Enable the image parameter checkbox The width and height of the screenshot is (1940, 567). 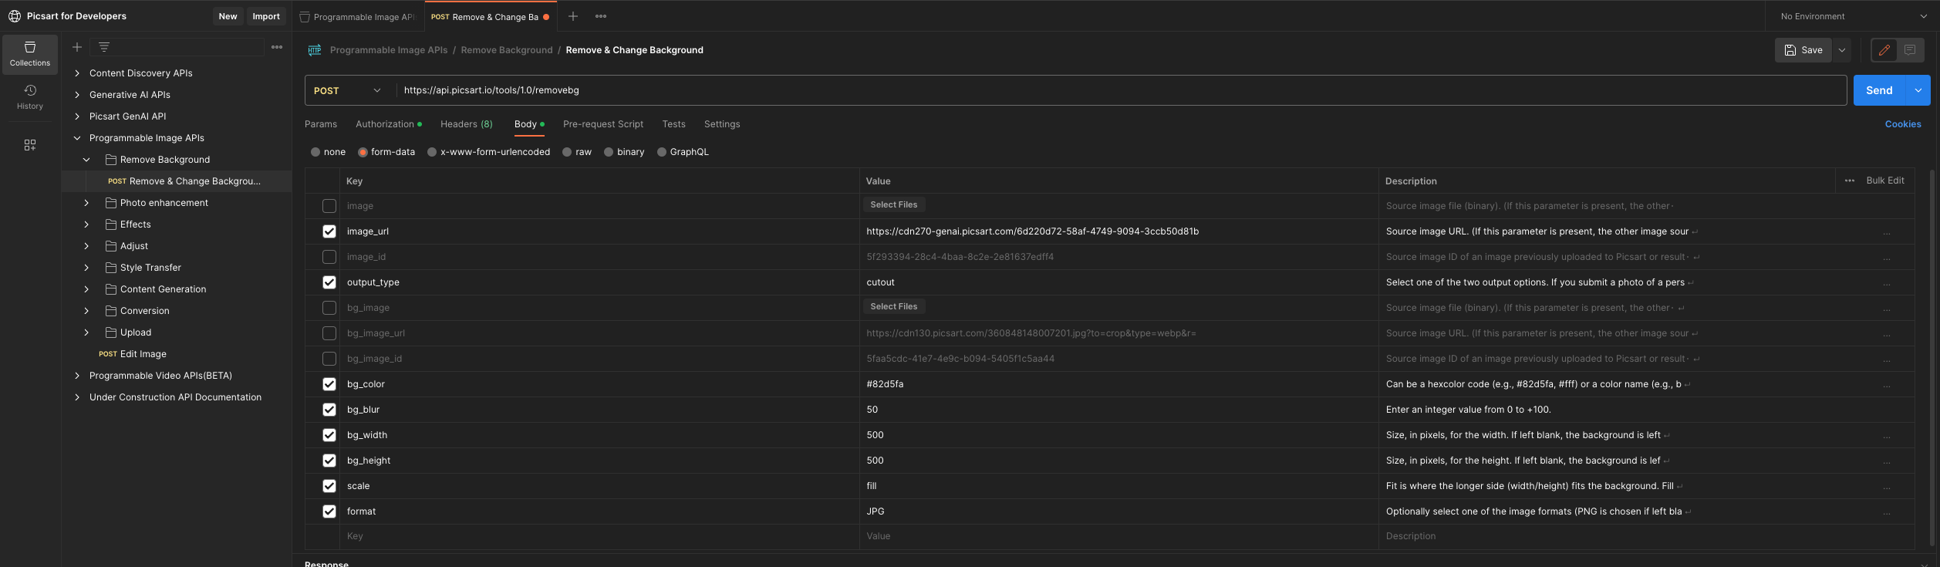329,206
